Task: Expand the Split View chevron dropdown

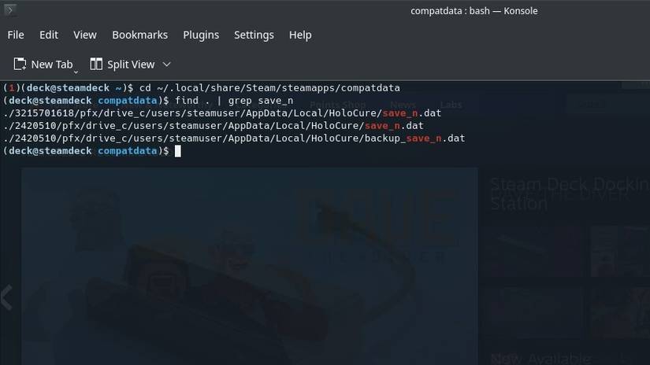Action: coord(167,65)
